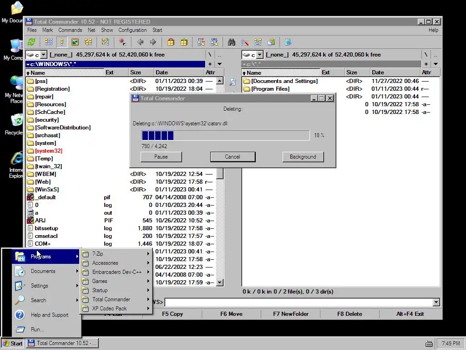Image resolution: width=466 pixels, height=350 pixels.
Task: Select the full file list view icon
Action: pos(62,42)
